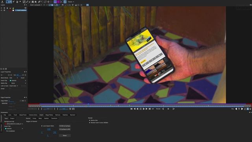Image resolution: width=252 pixels, height=142 pixels.
Task: Open the Insert Clip dropdown in Parameters
Action: pos(14,129)
